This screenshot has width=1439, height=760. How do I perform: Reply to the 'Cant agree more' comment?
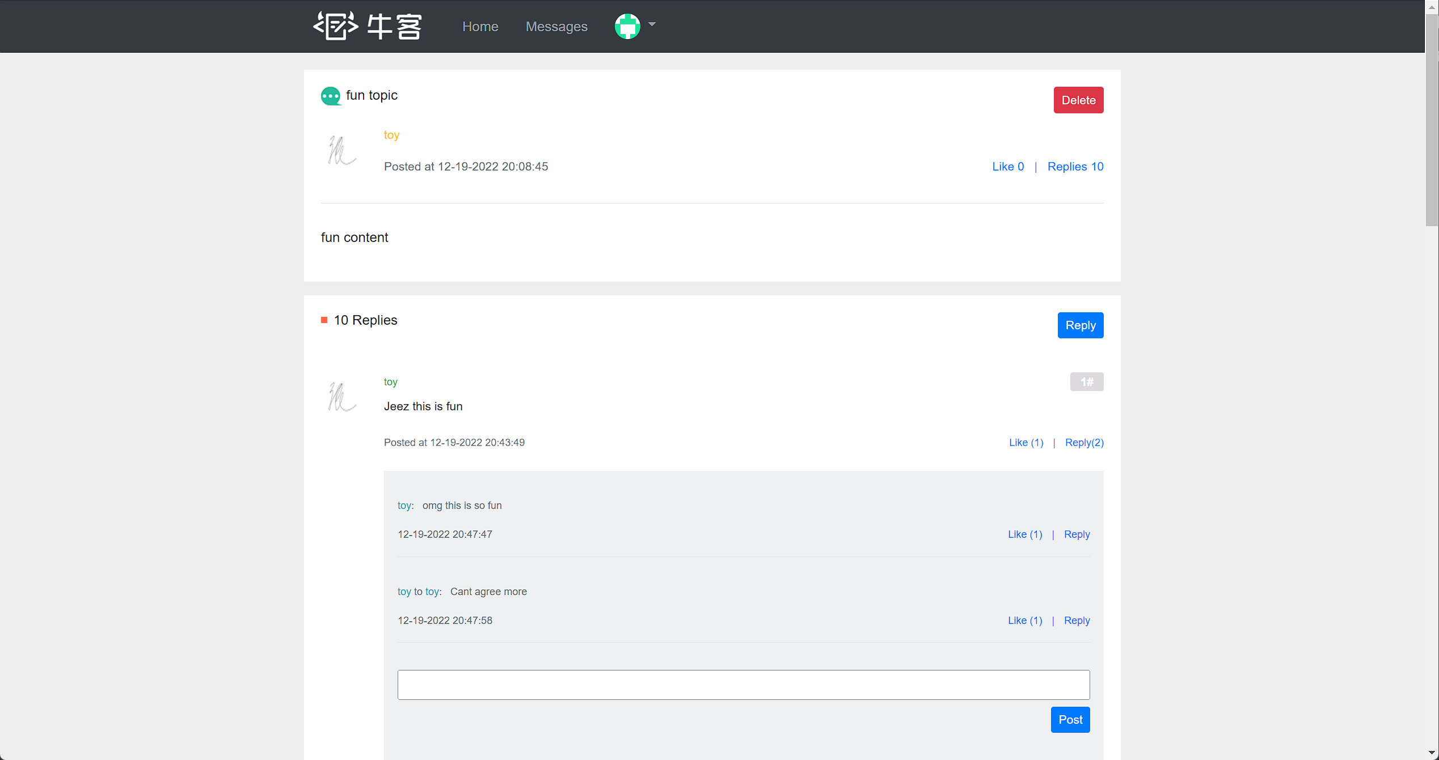click(x=1077, y=621)
